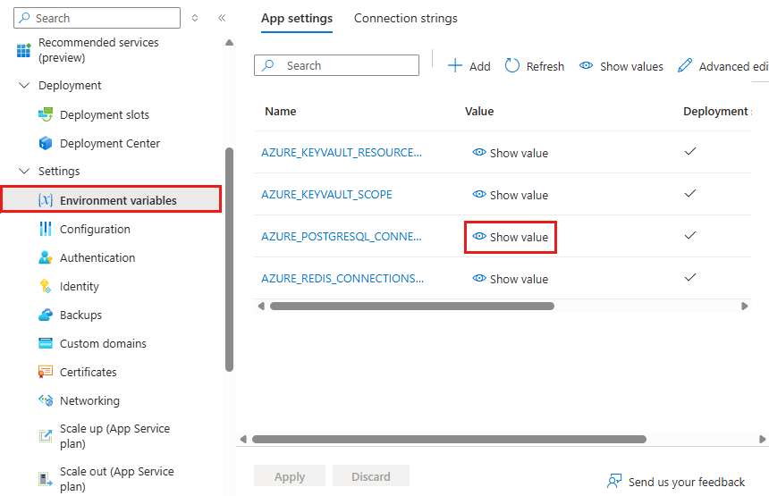This screenshot has height=496, width=769.
Task: Select the App settings tab
Action: tap(297, 18)
